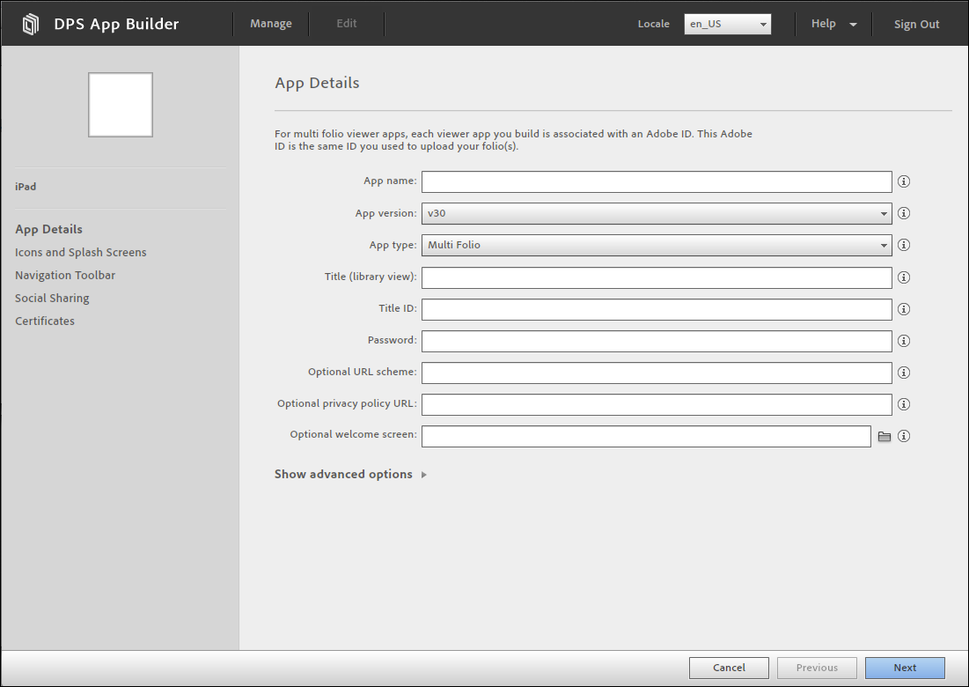Click the blank app icon thumbnail
Image resolution: width=969 pixels, height=687 pixels.
click(121, 105)
